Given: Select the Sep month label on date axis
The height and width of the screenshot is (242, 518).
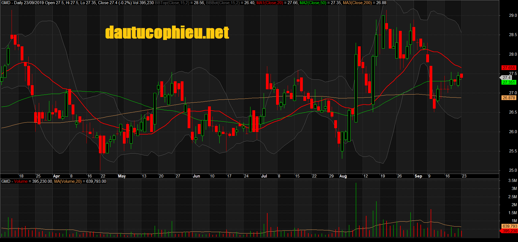Looking at the screenshot, I should coord(418,176).
